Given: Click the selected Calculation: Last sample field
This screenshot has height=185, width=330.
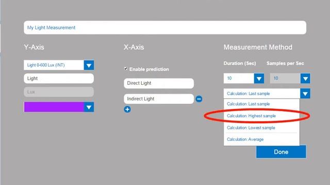Looking at the screenshot, I should point(262,94).
